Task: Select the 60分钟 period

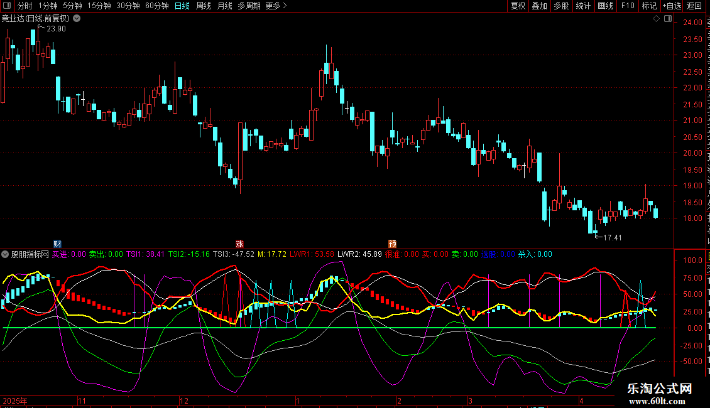Action: pyautogui.click(x=157, y=6)
